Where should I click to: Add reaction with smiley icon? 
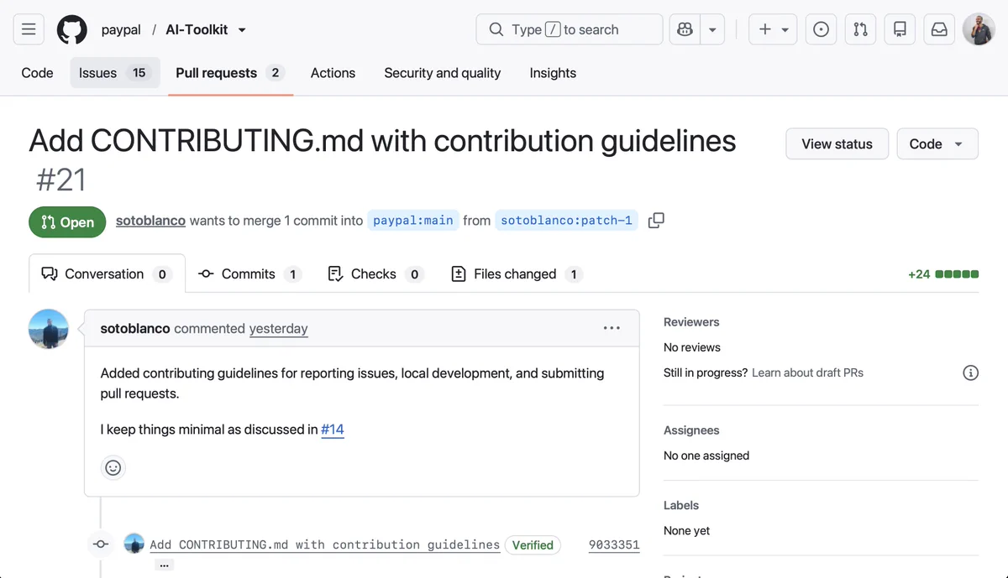(113, 467)
